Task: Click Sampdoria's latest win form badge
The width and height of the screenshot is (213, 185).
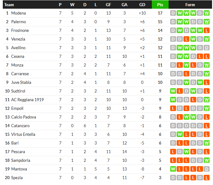Action: point(207,161)
